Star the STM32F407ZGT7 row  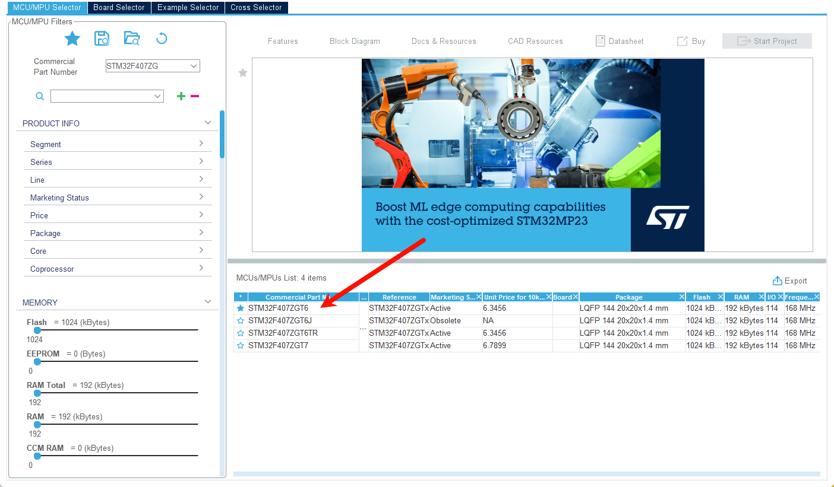(x=241, y=345)
